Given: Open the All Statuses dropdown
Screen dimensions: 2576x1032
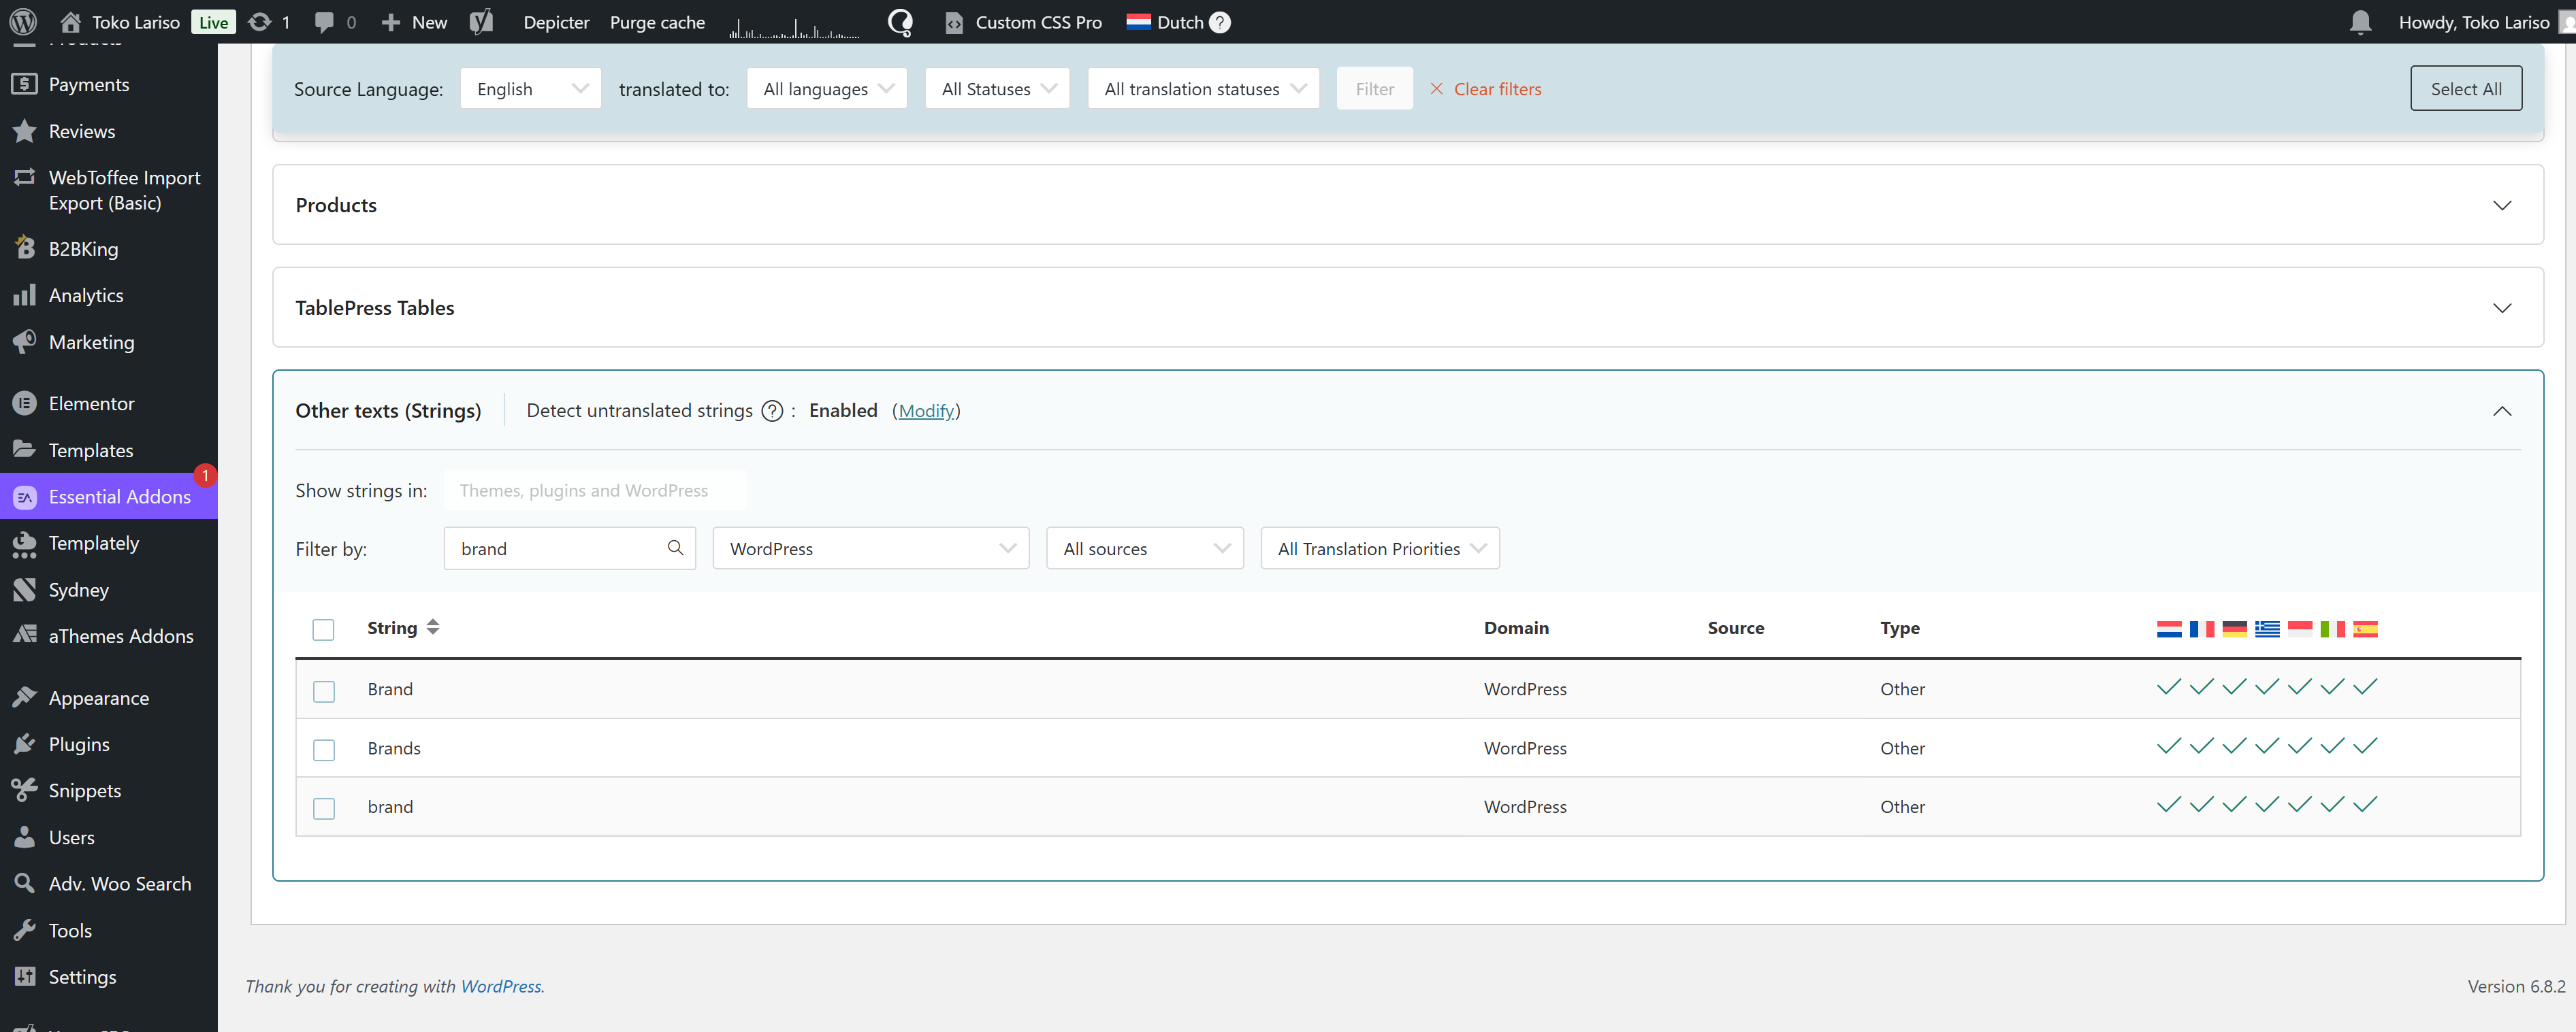Looking at the screenshot, I should tap(997, 89).
